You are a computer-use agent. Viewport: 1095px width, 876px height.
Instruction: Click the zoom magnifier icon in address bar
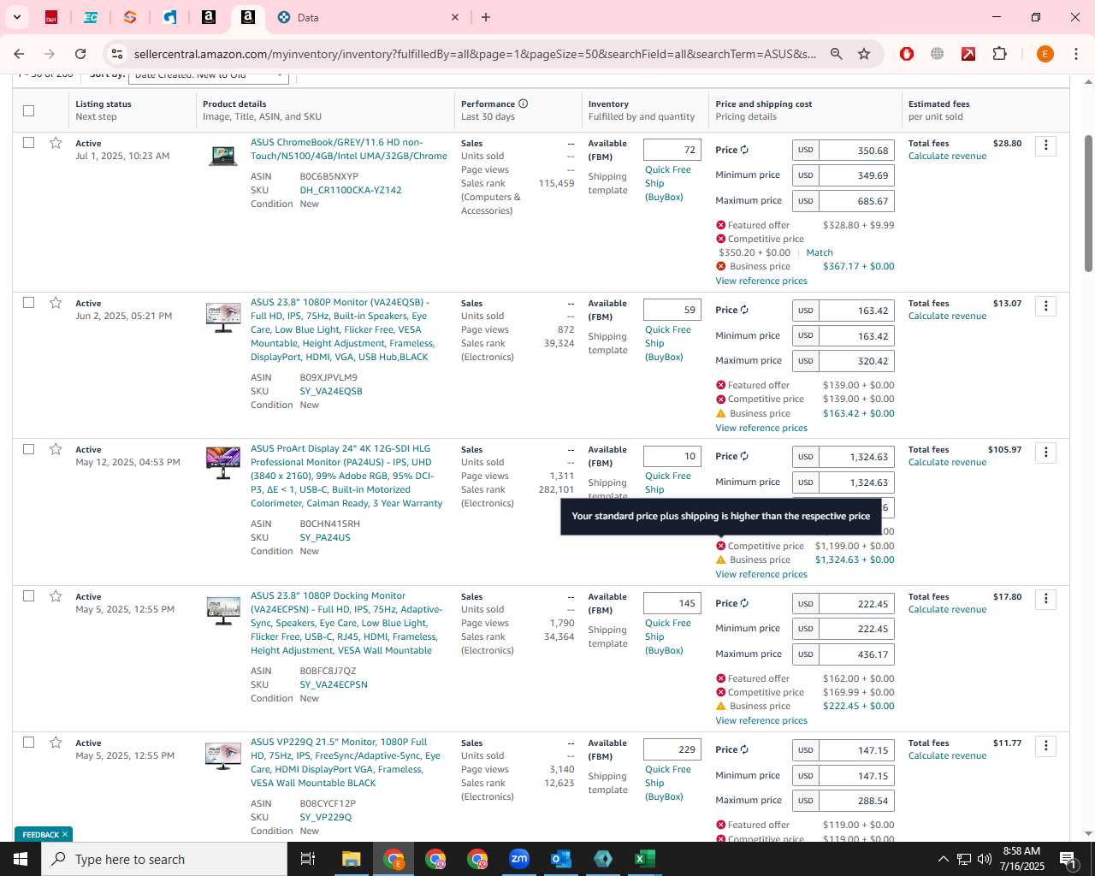pyautogui.click(x=837, y=54)
